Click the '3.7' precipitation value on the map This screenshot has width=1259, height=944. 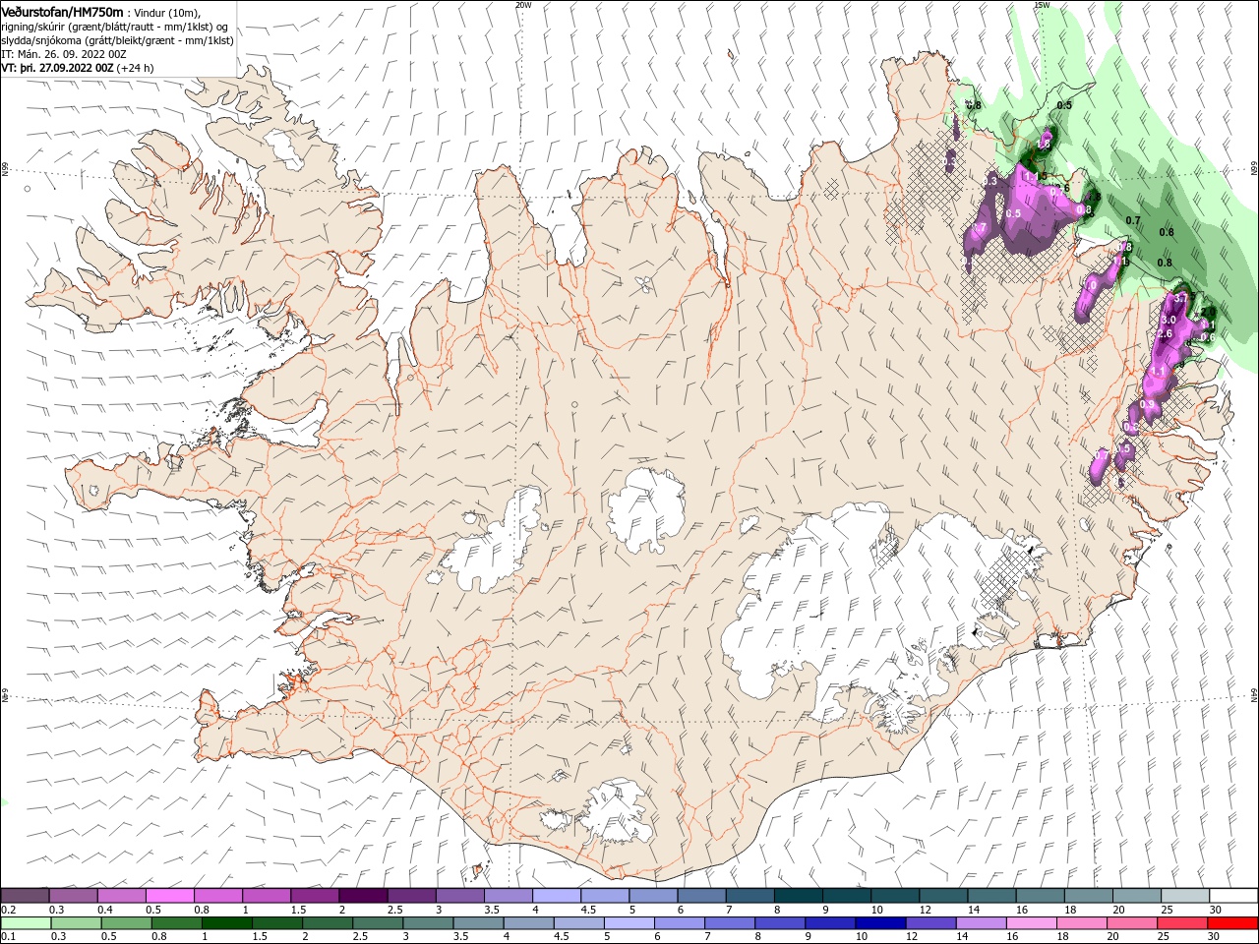1181,299
